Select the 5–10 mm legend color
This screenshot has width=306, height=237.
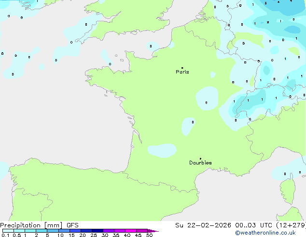pyautogui.click(x=53, y=231)
